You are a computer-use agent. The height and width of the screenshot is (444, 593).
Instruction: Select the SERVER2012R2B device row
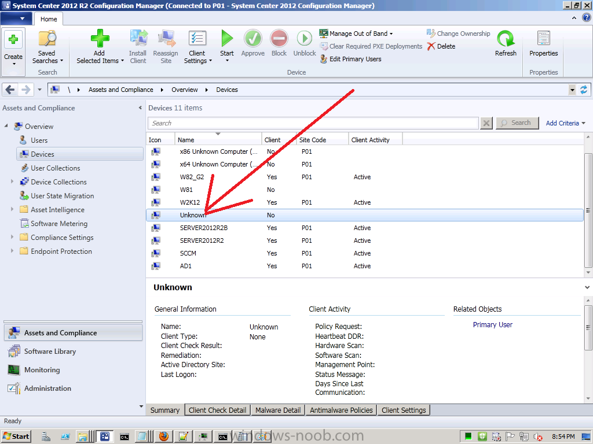tap(365, 228)
